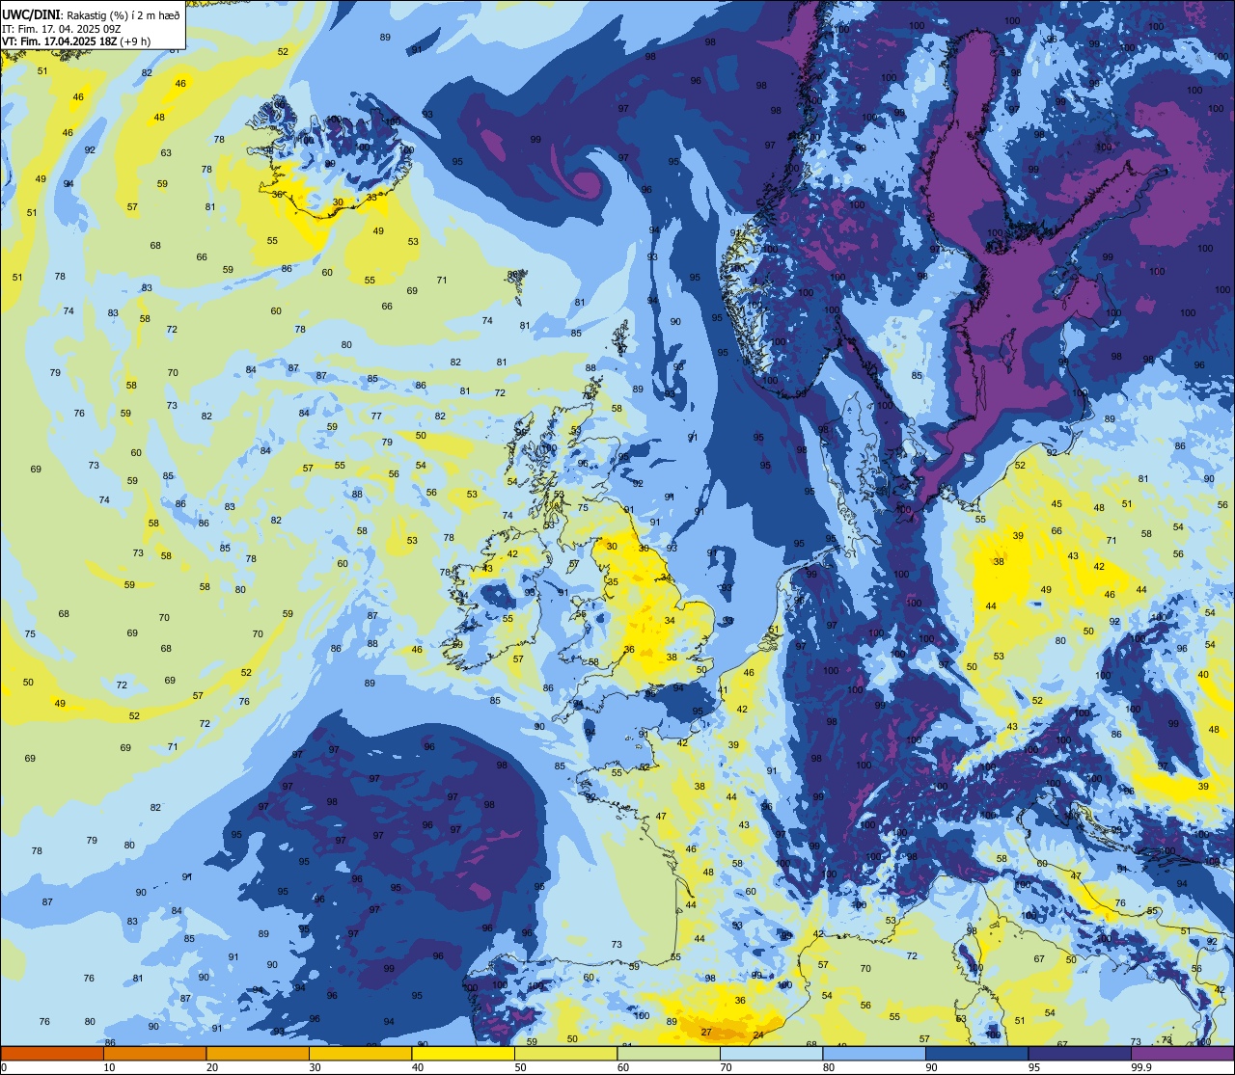This screenshot has width=1235, height=1075.
Task: Click 'Rakastig (%) í 2 m hæð' header text
Action: coord(123,14)
